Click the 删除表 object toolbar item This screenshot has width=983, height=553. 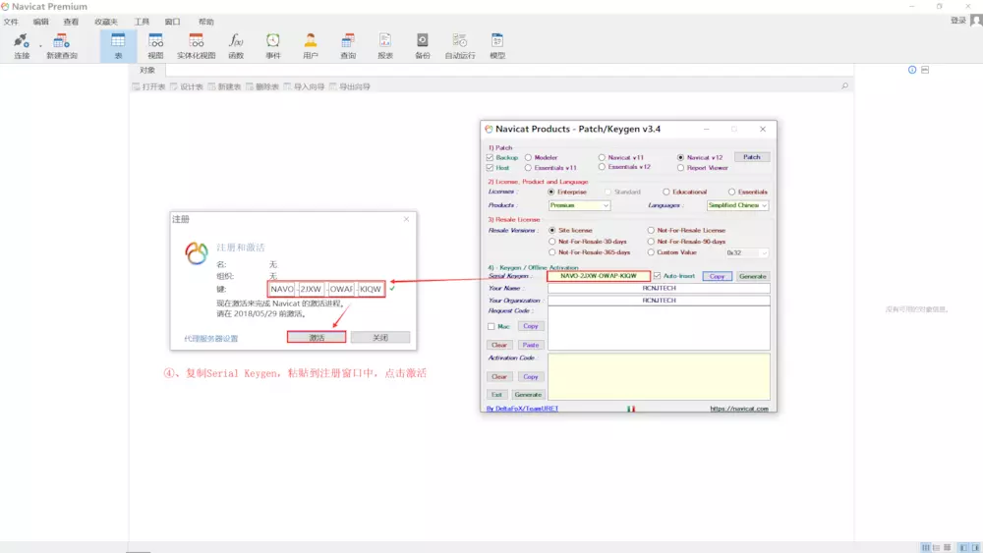point(262,87)
